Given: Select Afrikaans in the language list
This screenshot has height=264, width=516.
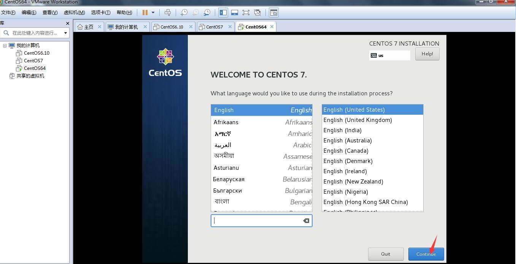Looking at the screenshot, I should (x=262, y=122).
